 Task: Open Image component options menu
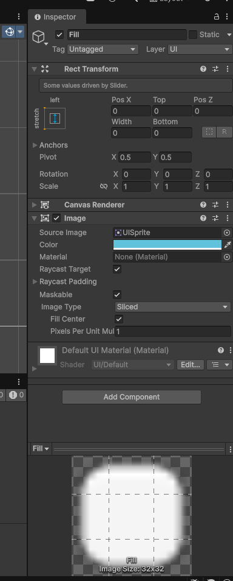pos(228,218)
